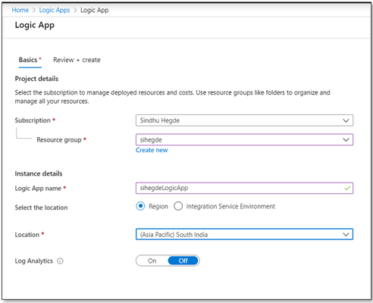This screenshot has height=303, width=373.
Task: Click the Create new resource group link
Action: pos(152,150)
